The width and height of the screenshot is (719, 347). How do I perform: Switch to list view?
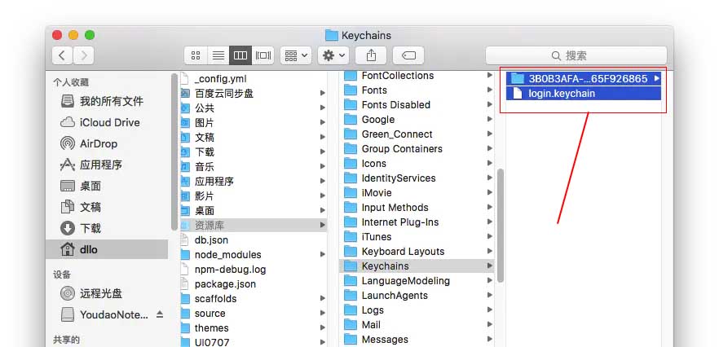click(x=218, y=55)
